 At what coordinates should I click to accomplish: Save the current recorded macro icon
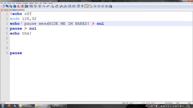click(x=111, y=6)
